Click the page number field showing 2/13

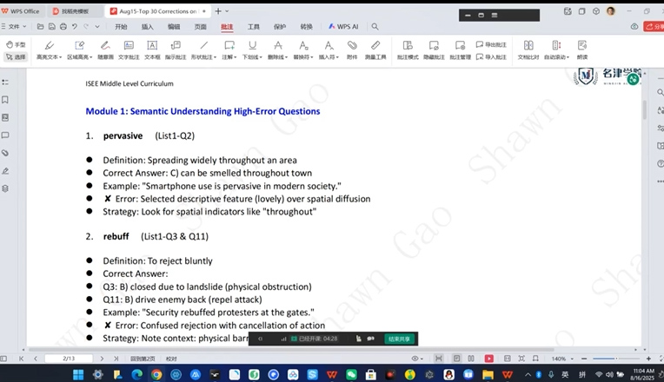[70, 359]
